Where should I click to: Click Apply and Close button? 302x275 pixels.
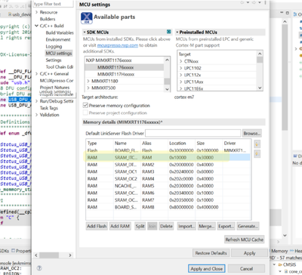click(206, 268)
